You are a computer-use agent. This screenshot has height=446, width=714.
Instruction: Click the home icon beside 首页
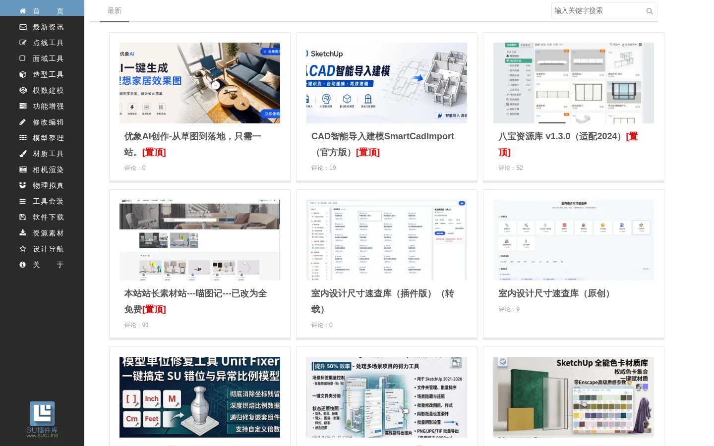[x=23, y=11]
